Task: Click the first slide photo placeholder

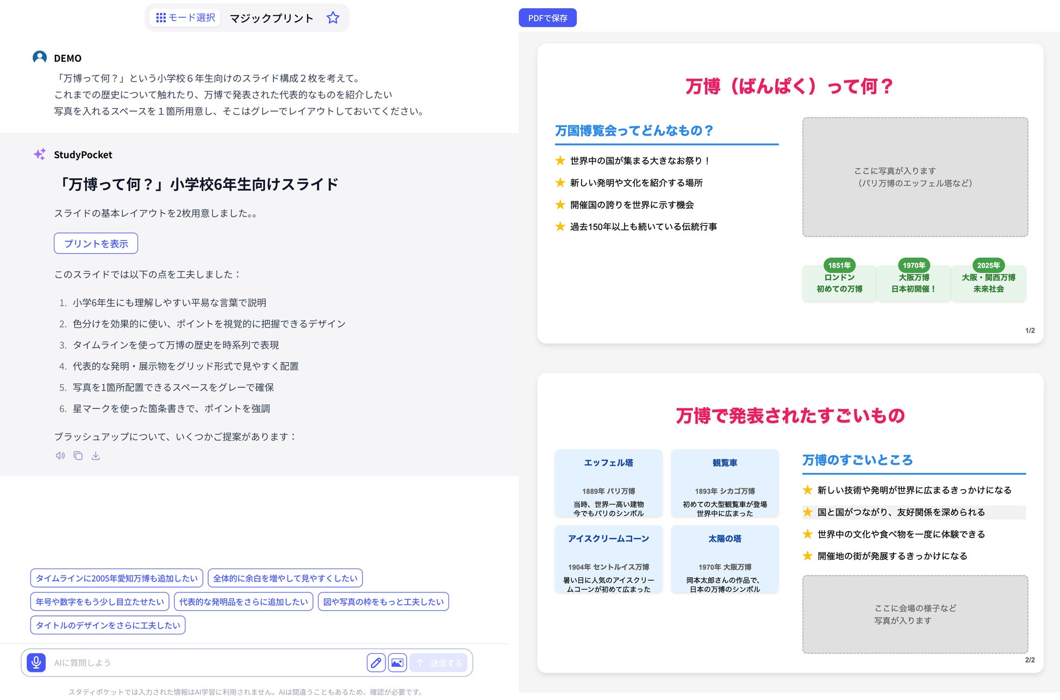Action: [915, 177]
